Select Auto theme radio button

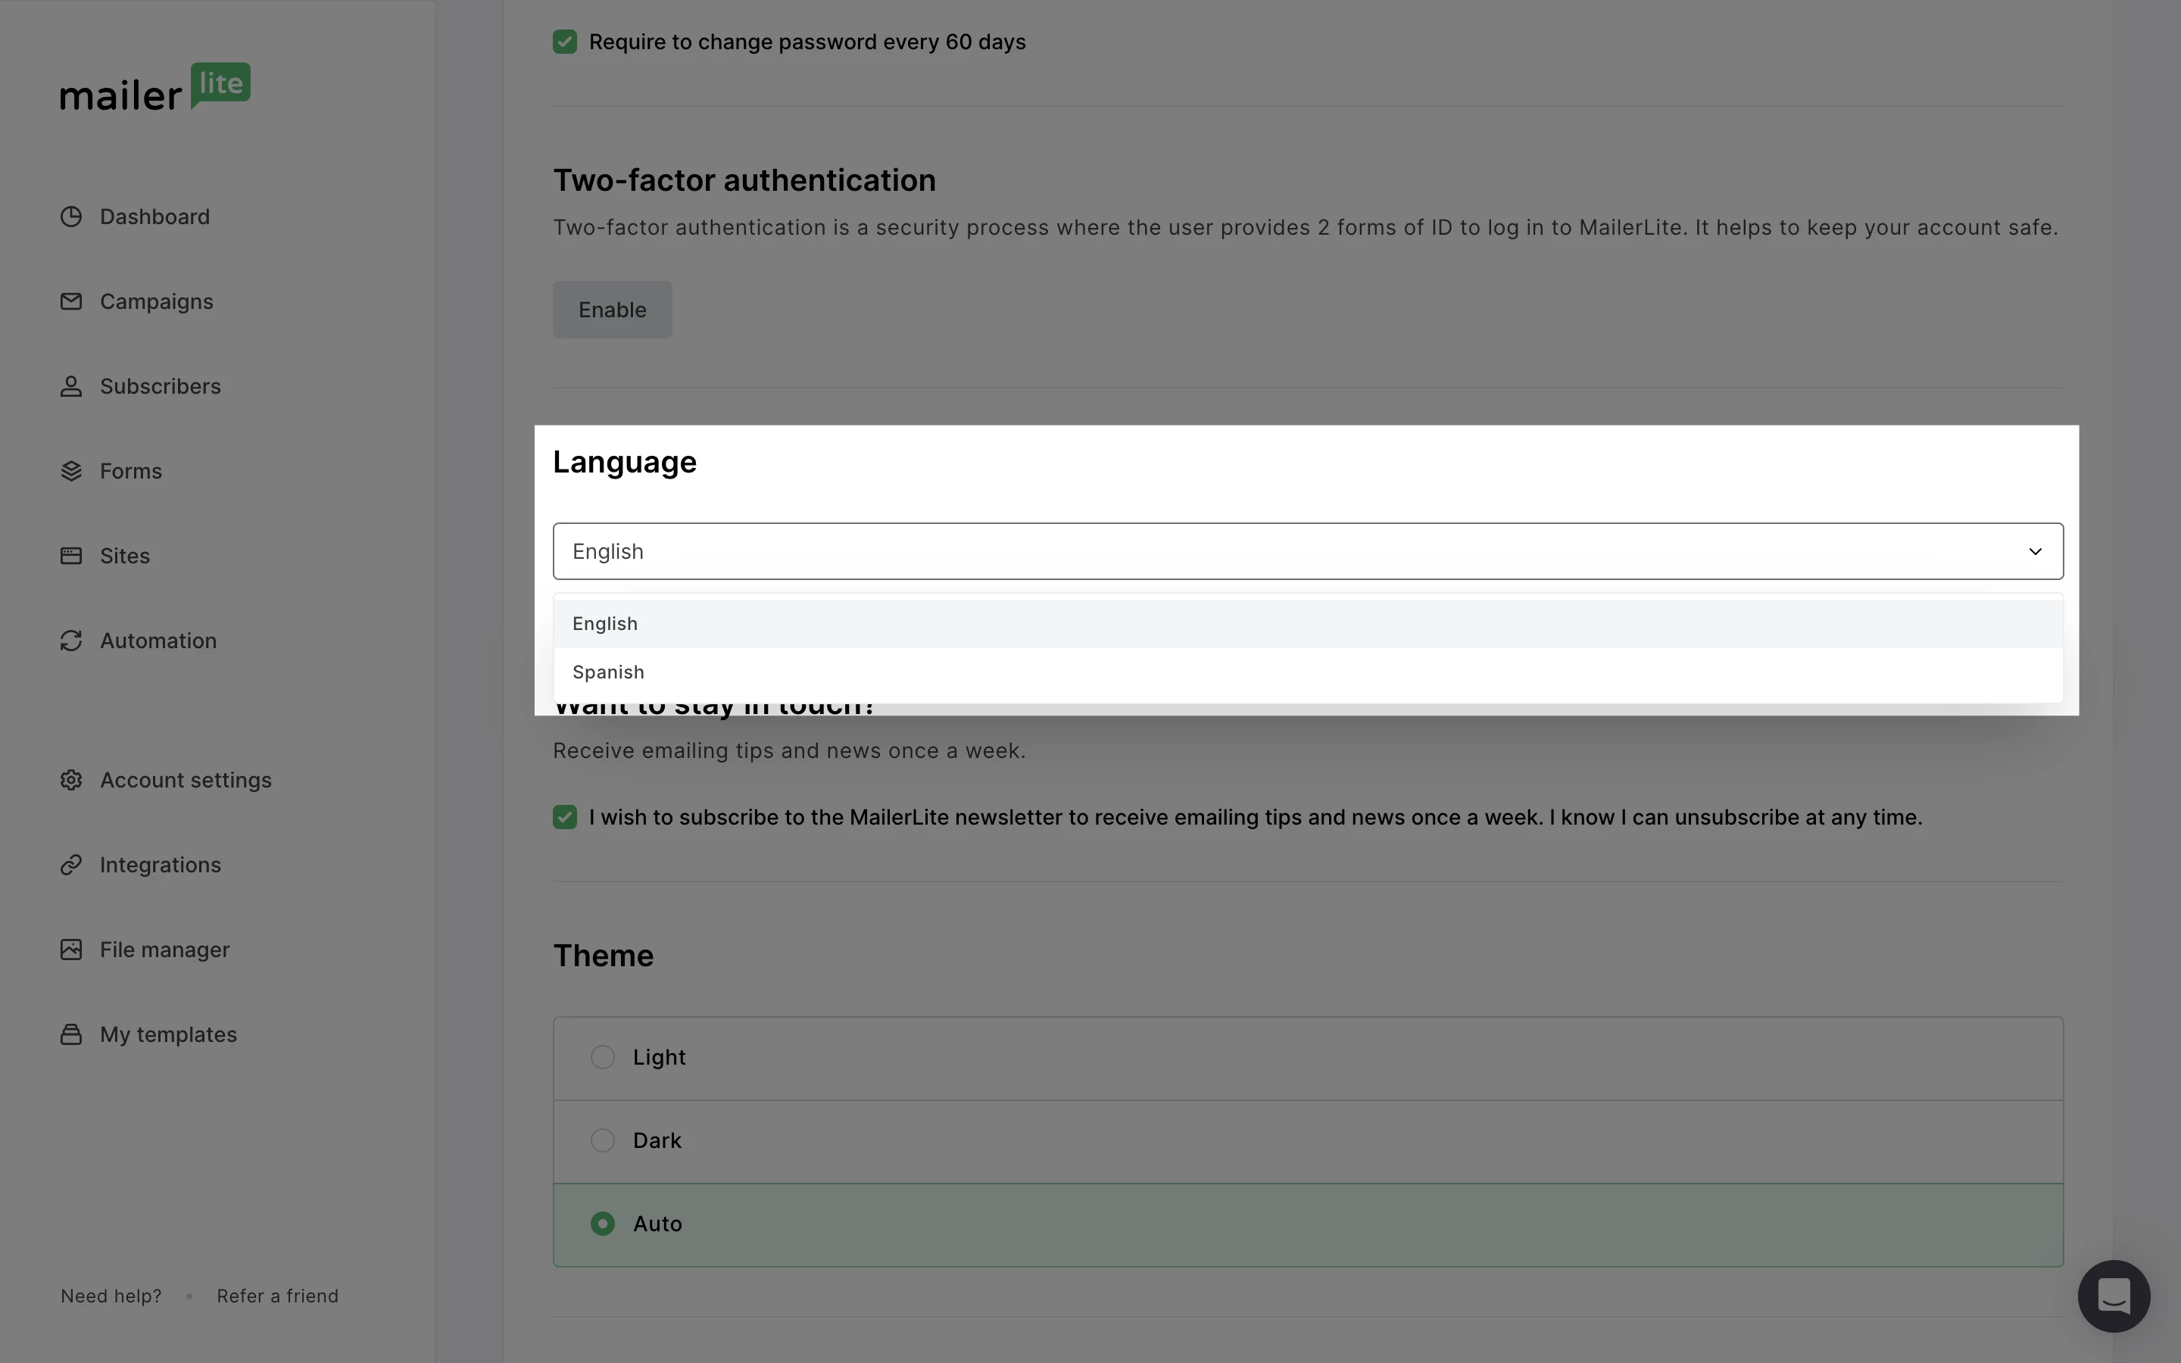click(603, 1223)
